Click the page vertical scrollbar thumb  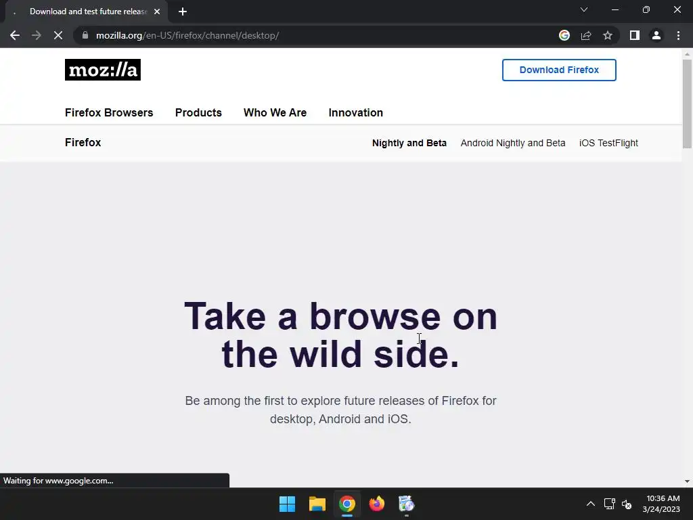pos(687,104)
